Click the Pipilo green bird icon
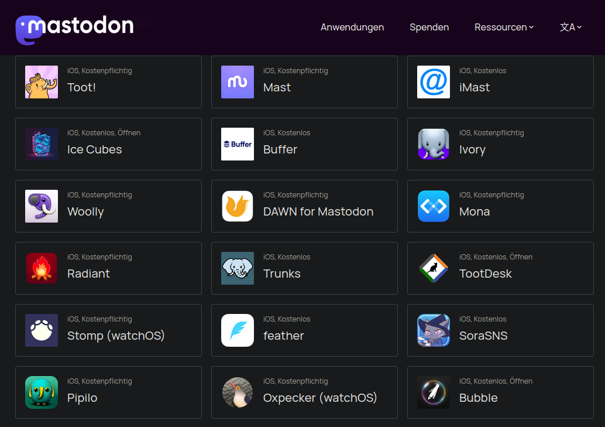This screenshot has width=605, height=427. pos(42,392)
